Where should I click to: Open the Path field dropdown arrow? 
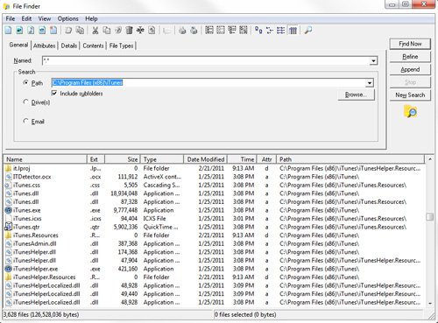point(370,83)
